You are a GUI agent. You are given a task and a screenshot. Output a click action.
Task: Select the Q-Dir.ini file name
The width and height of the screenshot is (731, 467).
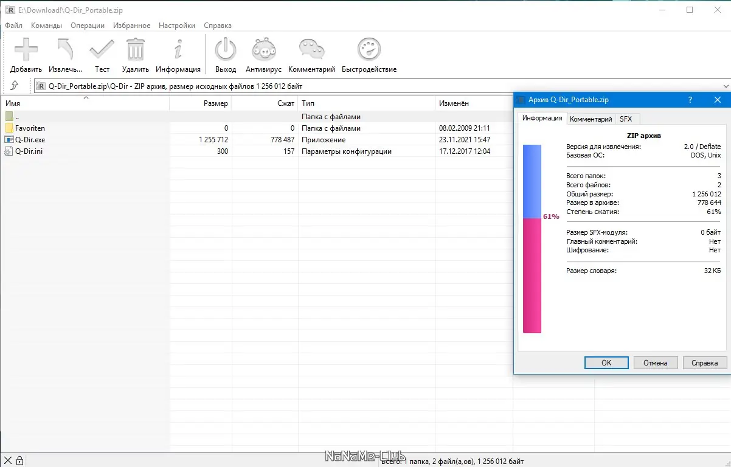click(29, 151)
